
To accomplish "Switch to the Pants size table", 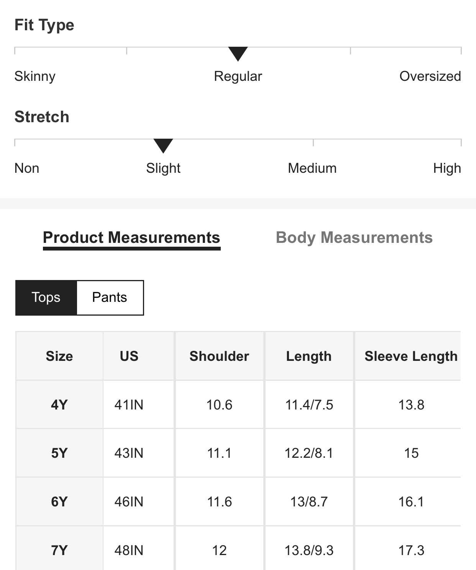I will [110, 298].
